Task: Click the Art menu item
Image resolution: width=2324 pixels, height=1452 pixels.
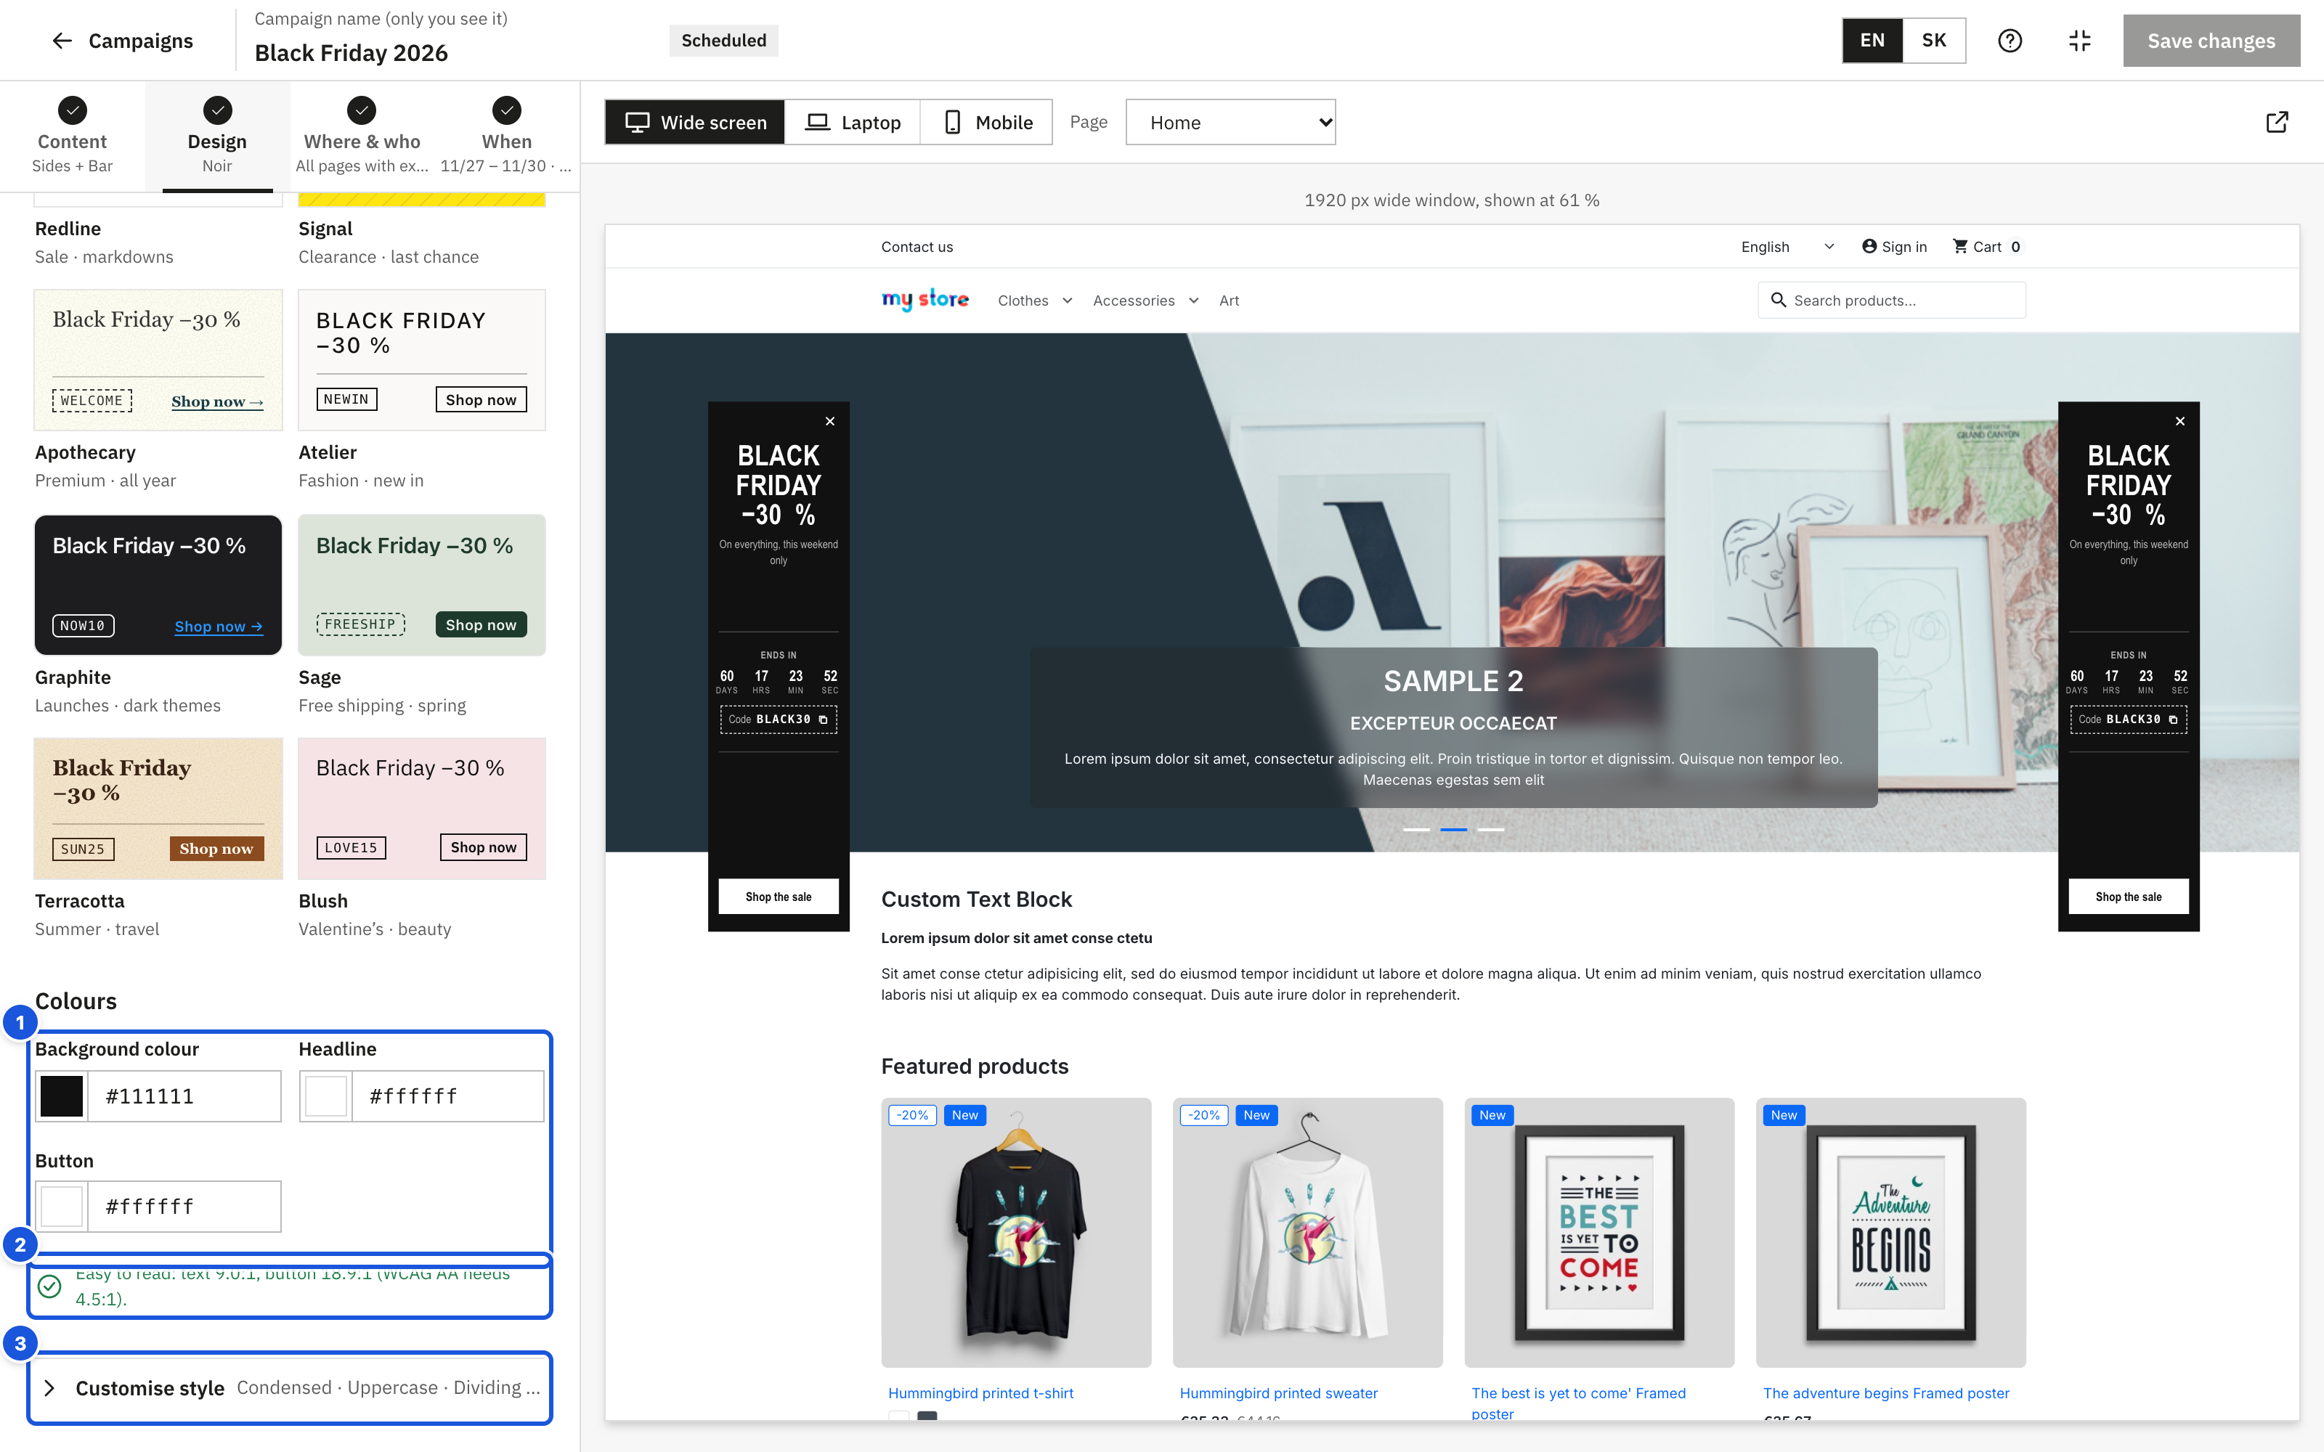Action: coord(1230,301)
